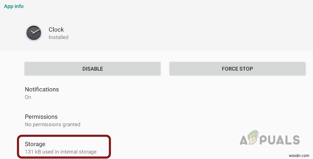The height and width of the screenshot is (159, 313).
Task: Click the red outline around Storage
Action: click(110, 145)
